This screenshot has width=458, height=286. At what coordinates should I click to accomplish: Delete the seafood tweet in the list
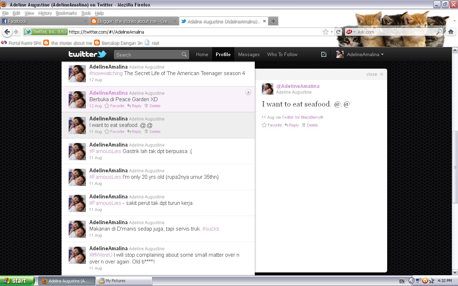(x=152, y=132)
